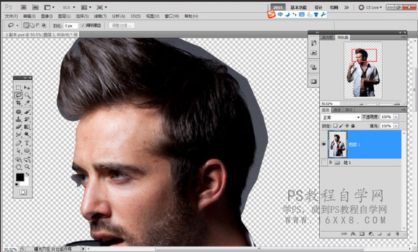The height and width of the screenshot is (252, 418).
Task: Open Screen Mode dropdown
Action: pyautogui.click(x=101, y=7)
